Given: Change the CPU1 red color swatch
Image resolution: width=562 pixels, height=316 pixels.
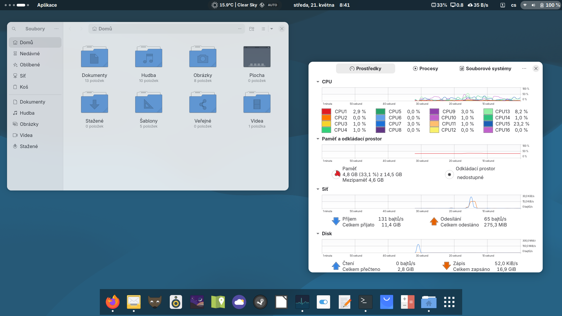Looking at the screenshot, I should point(326,111).
